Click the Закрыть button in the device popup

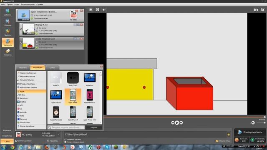[93, 127]
